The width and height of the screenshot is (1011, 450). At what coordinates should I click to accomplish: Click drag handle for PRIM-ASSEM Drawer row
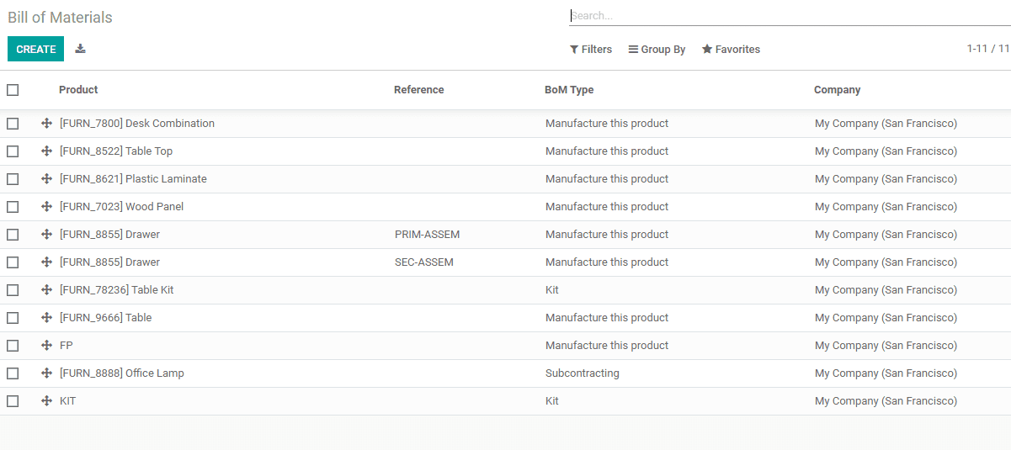46,235
